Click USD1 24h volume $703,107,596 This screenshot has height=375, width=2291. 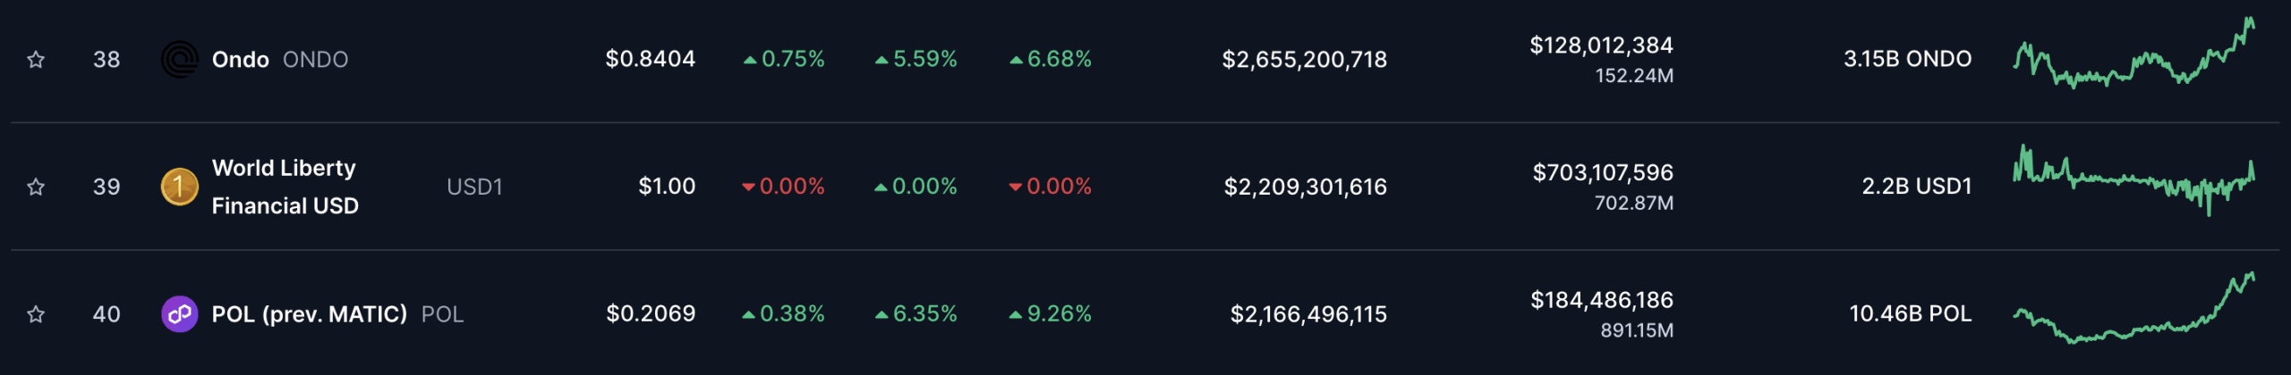1603,172
